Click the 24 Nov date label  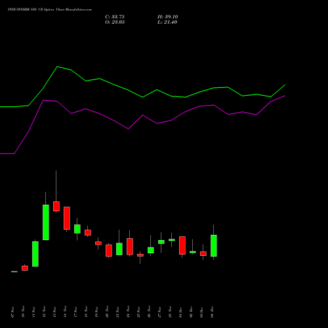tap(128, 312)
